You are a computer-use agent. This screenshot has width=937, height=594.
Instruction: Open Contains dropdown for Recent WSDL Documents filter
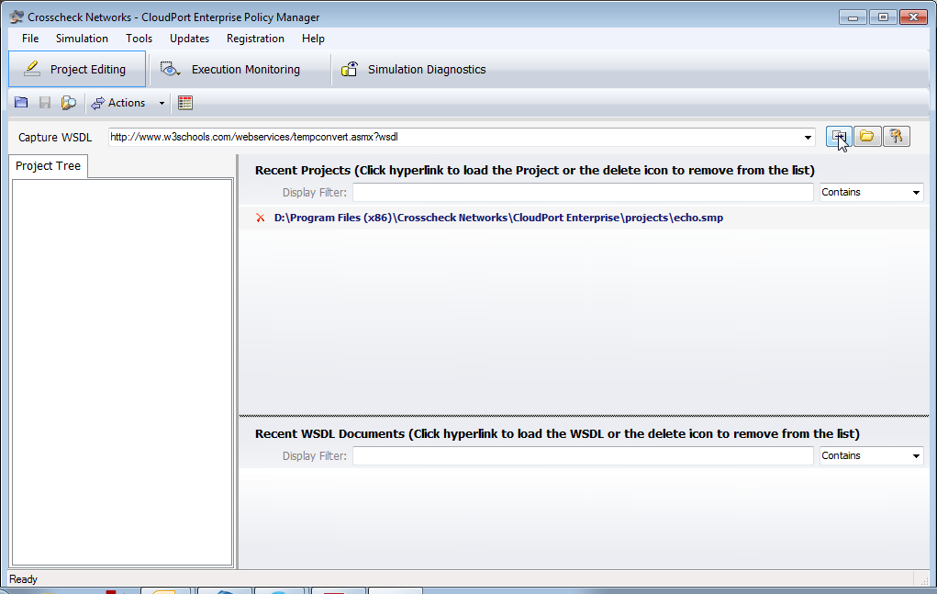point(916,456)
